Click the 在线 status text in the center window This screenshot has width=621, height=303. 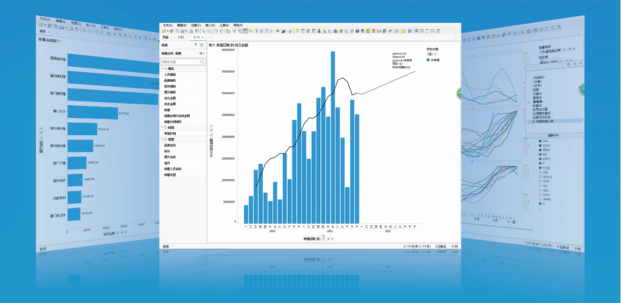[x=165, y=246]
